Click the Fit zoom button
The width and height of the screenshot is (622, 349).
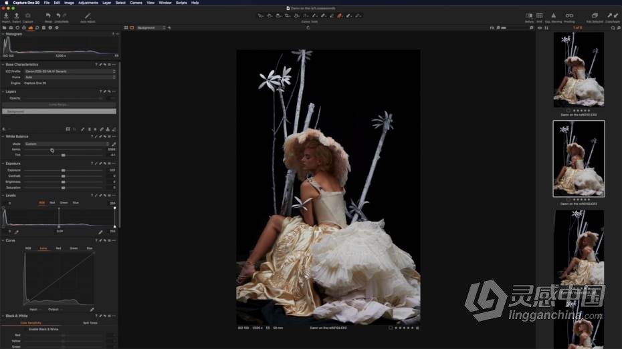click(492, 28)
